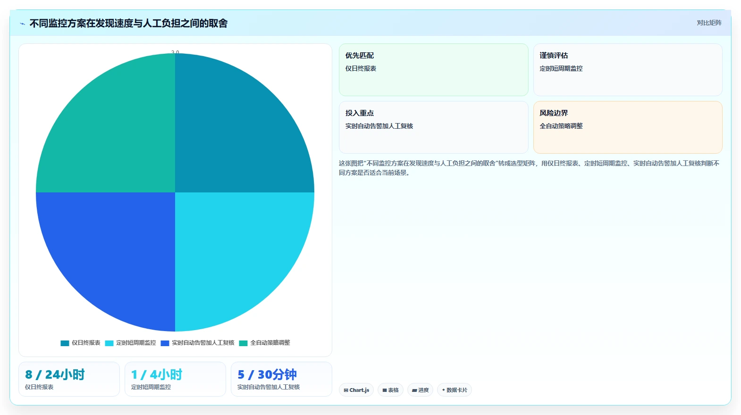The height and width of the screenshot is (415, 741).
Task: Click the 3.0 axis label above the pie
Action: (x=175, y=52)
